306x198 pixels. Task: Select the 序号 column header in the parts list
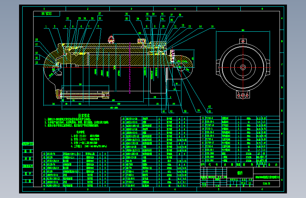[203, 165]
